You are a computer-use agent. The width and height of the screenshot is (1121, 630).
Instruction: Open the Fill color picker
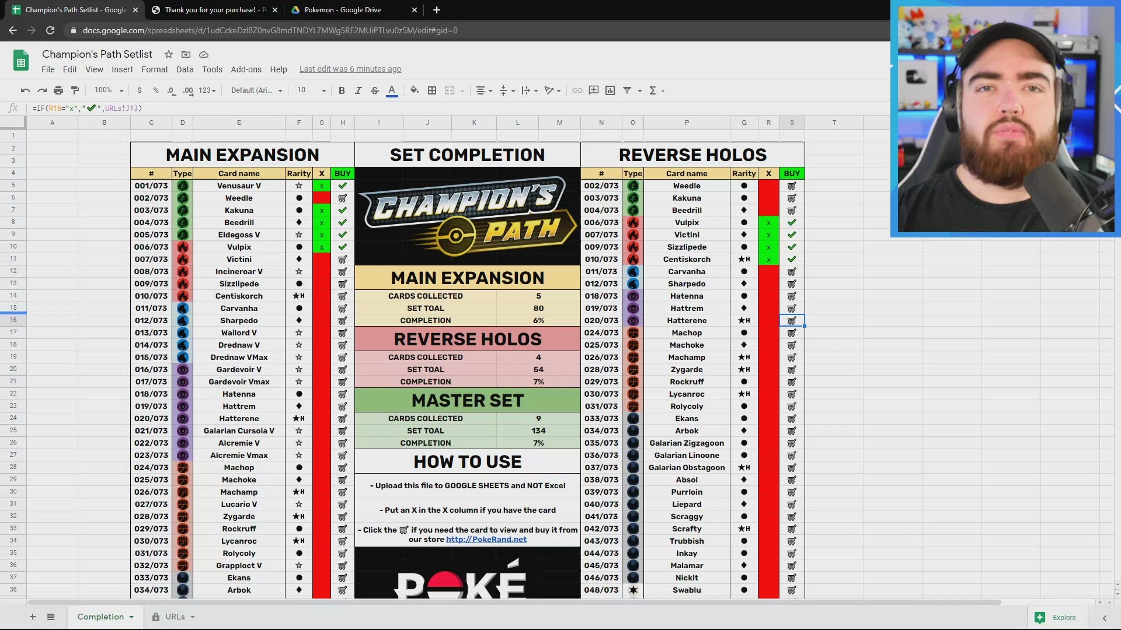pos(414,90)
